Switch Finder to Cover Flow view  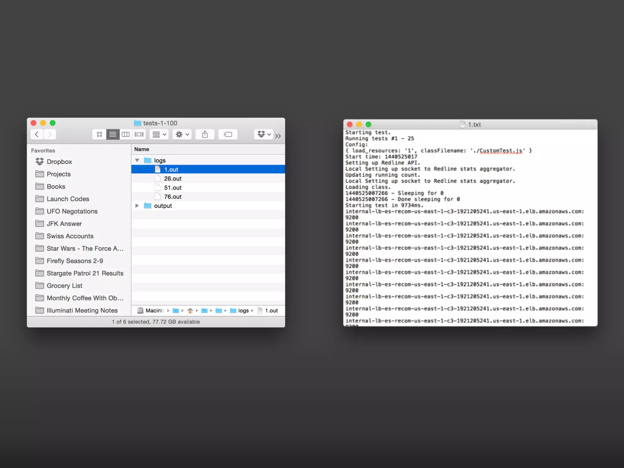pyautogui.click(x=139, y=134)
